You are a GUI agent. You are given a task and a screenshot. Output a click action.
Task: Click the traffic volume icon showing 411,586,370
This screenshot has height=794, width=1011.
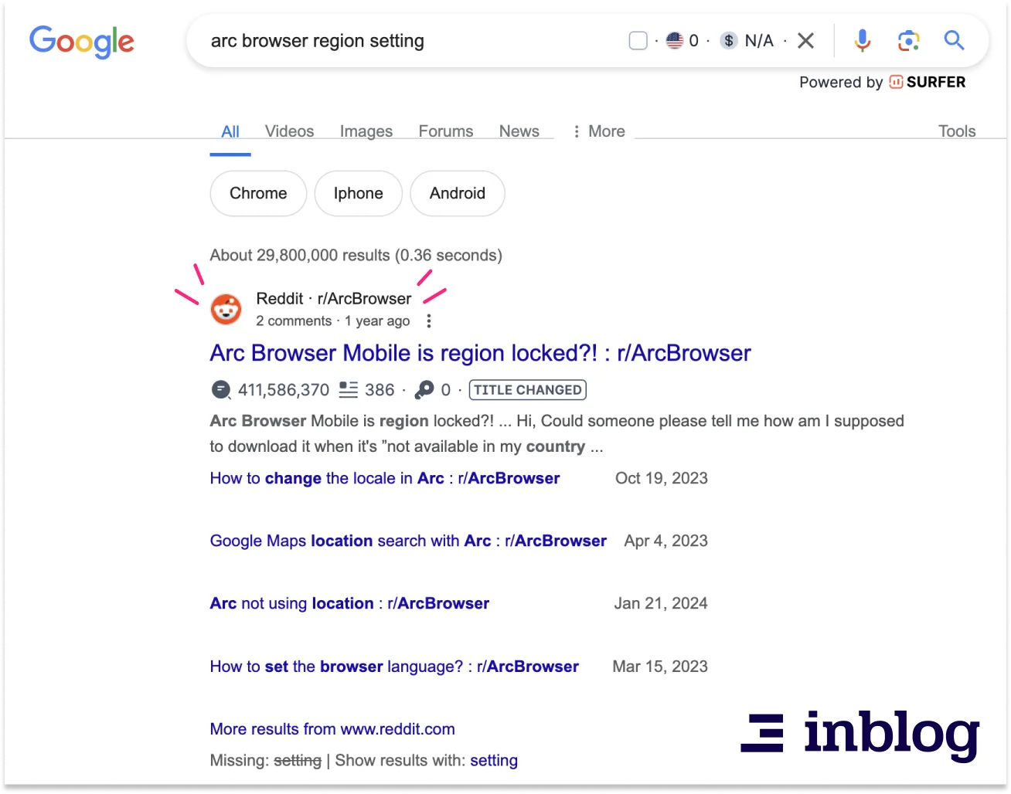tap(221, 390)
